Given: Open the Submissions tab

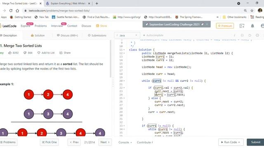Looking at the screenshot, I should 97,35.
